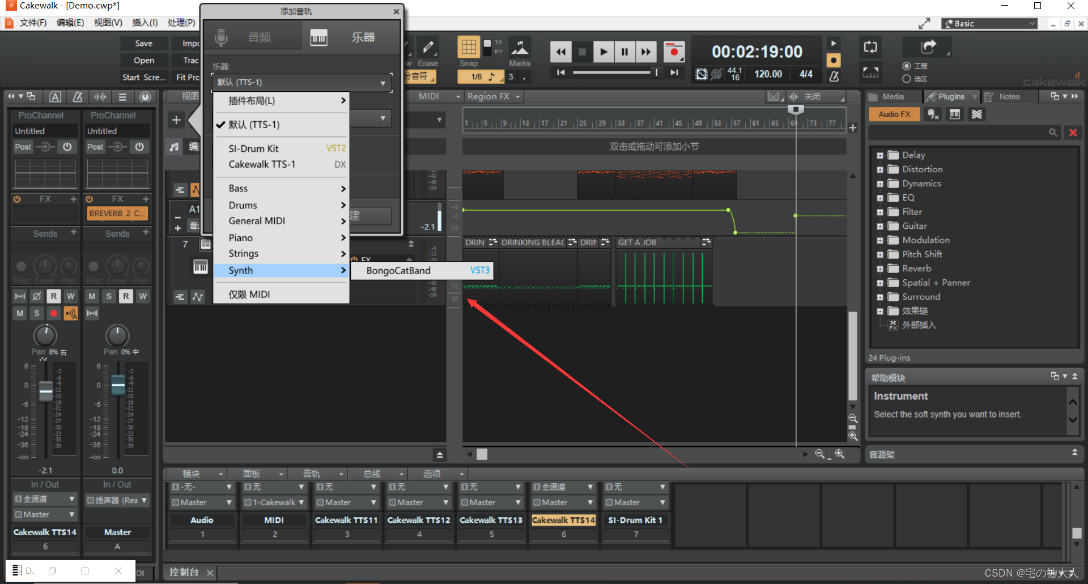Select the 工程 radio button

click(x=907, y=66)
